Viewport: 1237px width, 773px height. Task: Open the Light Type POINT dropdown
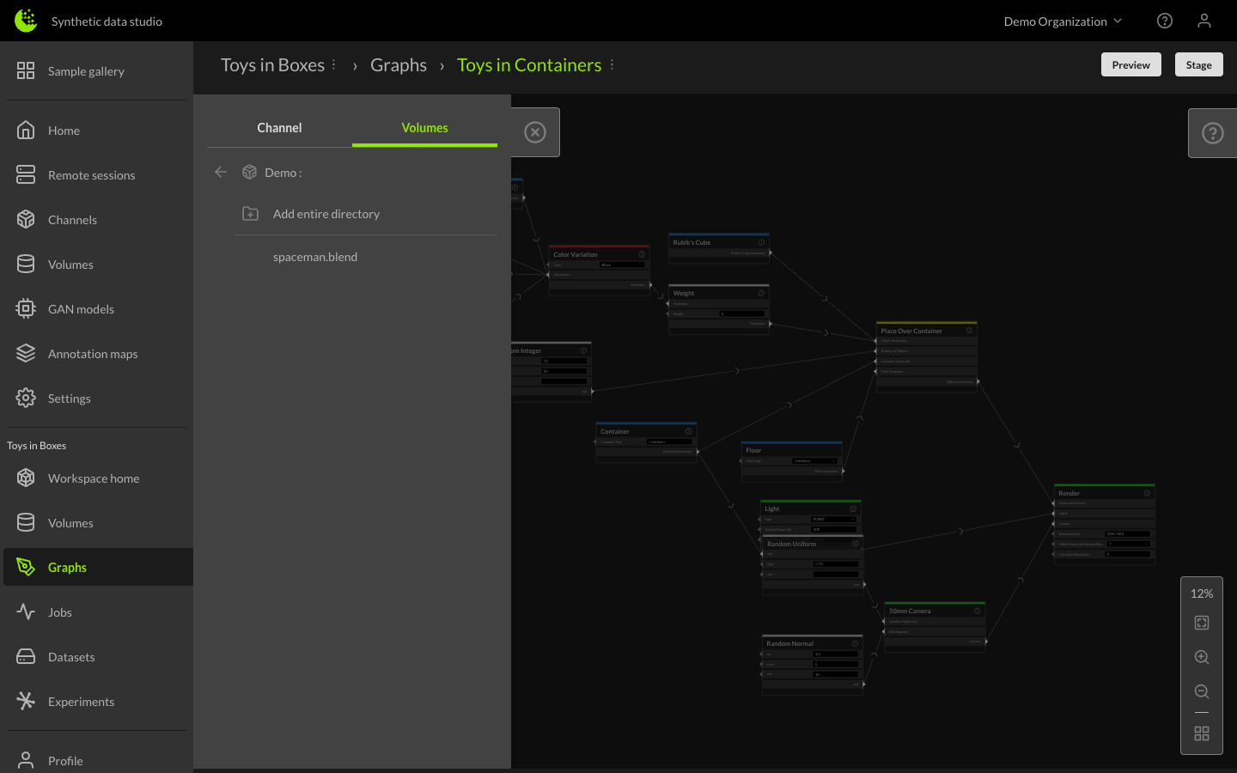(833, 519)
